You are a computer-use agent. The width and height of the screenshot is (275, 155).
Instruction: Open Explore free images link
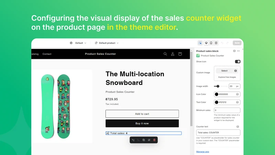(x=227, y=77)
